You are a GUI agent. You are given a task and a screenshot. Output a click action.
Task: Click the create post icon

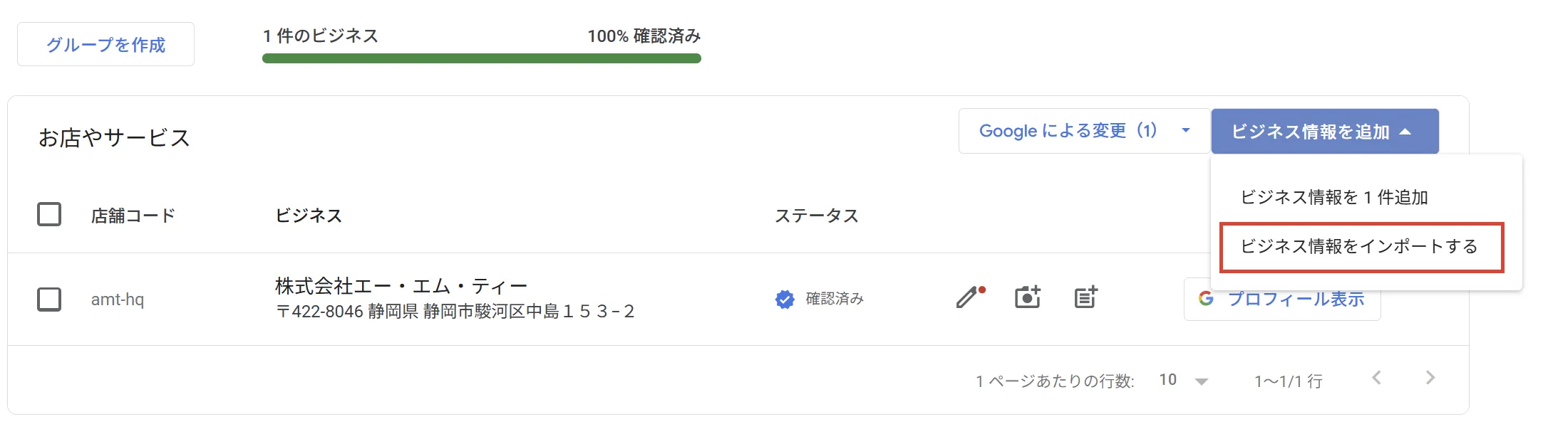(x=1085, y=297)
